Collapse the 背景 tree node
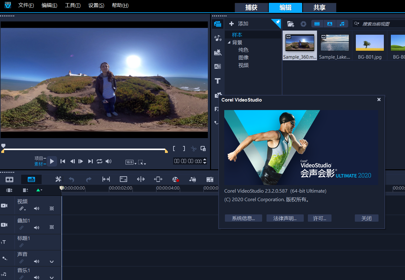Image resolution: width=405 pixels, height=280 pixels. click(x=229, y=43)
